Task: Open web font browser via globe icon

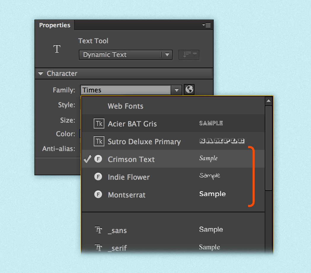Action: coord(189,89)
